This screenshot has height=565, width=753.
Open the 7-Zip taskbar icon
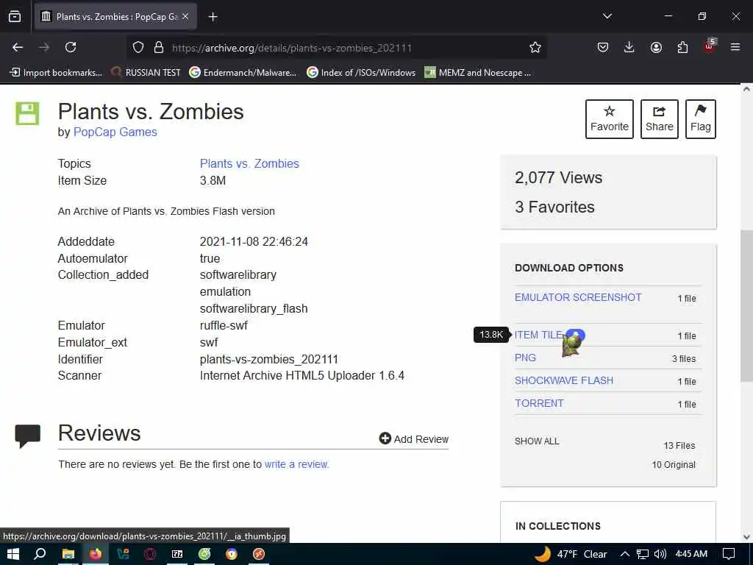point(177,554)
